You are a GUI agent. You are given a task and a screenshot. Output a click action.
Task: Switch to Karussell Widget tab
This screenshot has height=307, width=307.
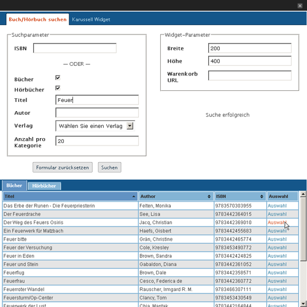point(91,20)
